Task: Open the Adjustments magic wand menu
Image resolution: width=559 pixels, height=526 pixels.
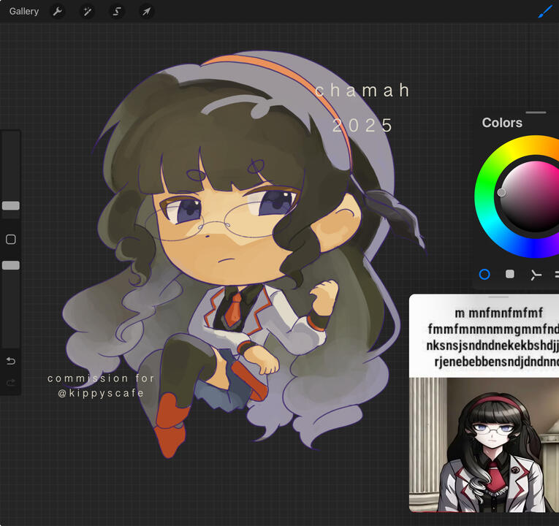Action: (87, 12)
